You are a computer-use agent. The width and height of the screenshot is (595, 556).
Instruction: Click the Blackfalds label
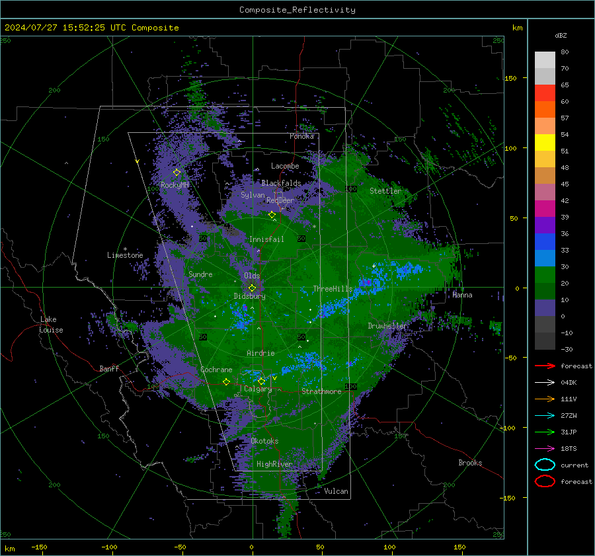tap(281, 183)
